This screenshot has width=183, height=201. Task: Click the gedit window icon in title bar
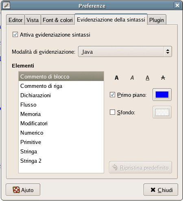click(7, 5)
